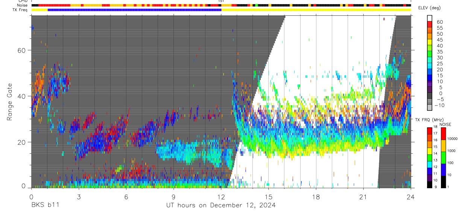This screenshot has width=462, height=213.
Task: Click the ELEV color bar label 50
Action: pos(439,34)
